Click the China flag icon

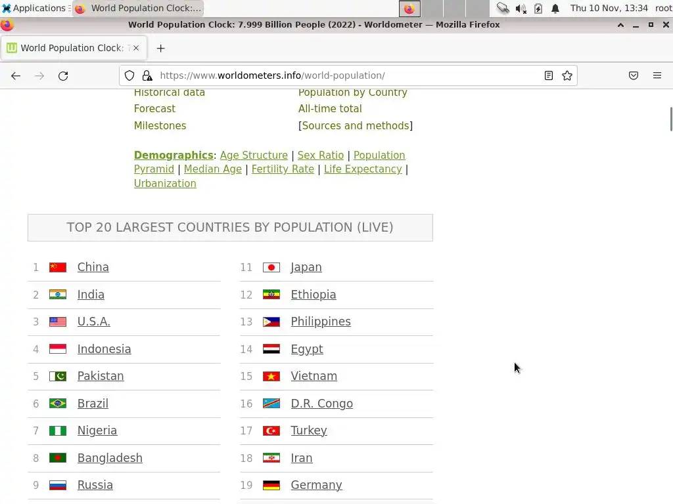click(x=58, y=268)
